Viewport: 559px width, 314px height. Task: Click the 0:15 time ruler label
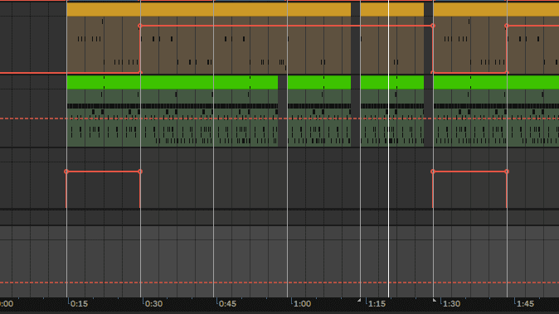(79, 304)
